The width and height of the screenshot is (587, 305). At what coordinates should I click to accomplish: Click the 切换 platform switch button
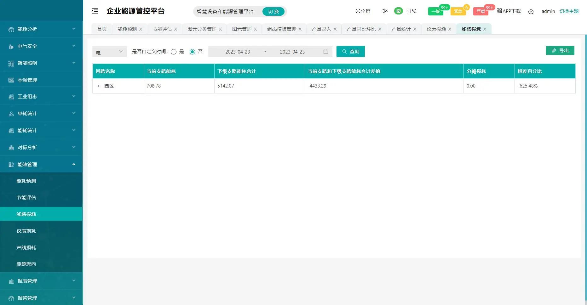[x=273, y=12]
